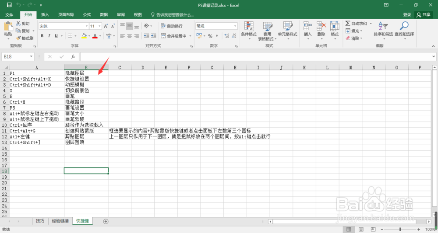438x233 pixels.
Task: Open the 公式 Formulas tab
Action: coord(87,14)
